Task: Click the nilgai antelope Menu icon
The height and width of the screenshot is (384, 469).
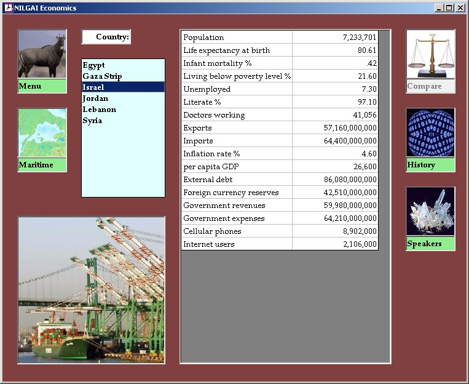Action: 42,54
